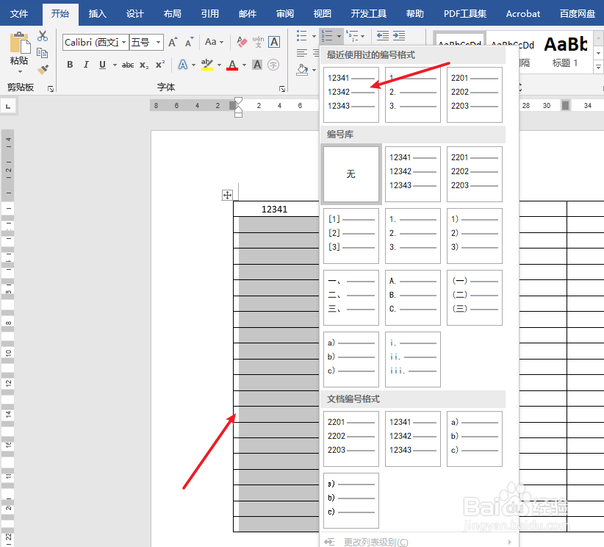Viewport: 604px width, 547px height.
Task: Click the bullets list icon
Action: click(302, 36)
